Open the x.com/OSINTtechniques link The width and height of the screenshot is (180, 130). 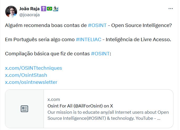33,68
